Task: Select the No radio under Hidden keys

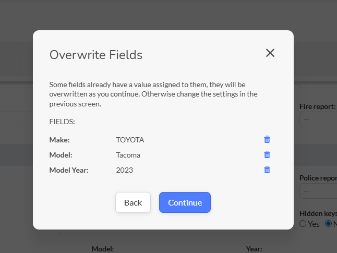Action: pyautogui.click(x=329, y=224)
